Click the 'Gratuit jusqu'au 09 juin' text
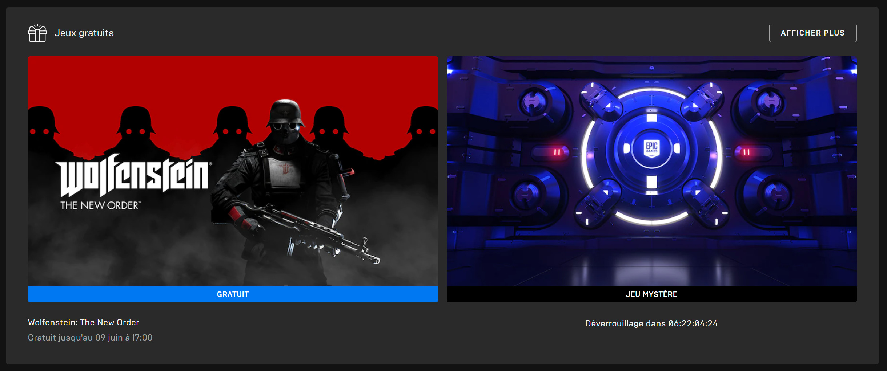This screenshot has width=887, height=371. (90, 338)
